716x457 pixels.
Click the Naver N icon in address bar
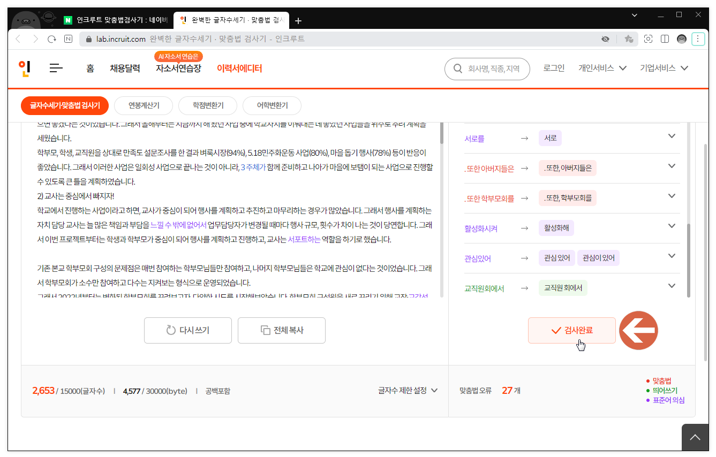point(68,39)
